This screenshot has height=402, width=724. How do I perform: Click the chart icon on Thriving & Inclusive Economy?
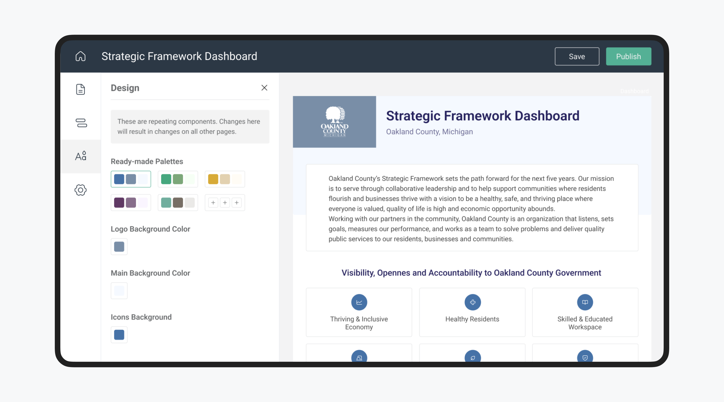pos(359,302)
